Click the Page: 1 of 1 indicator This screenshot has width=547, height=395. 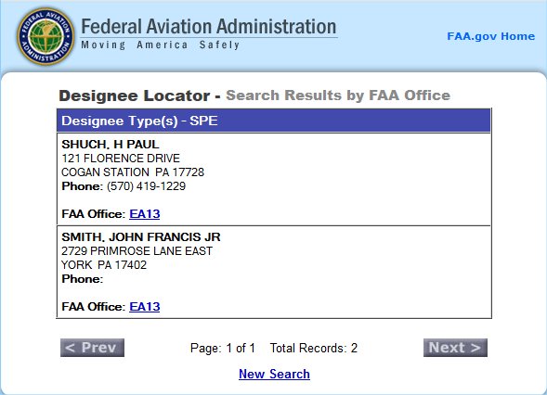click(x=223, y=348)
